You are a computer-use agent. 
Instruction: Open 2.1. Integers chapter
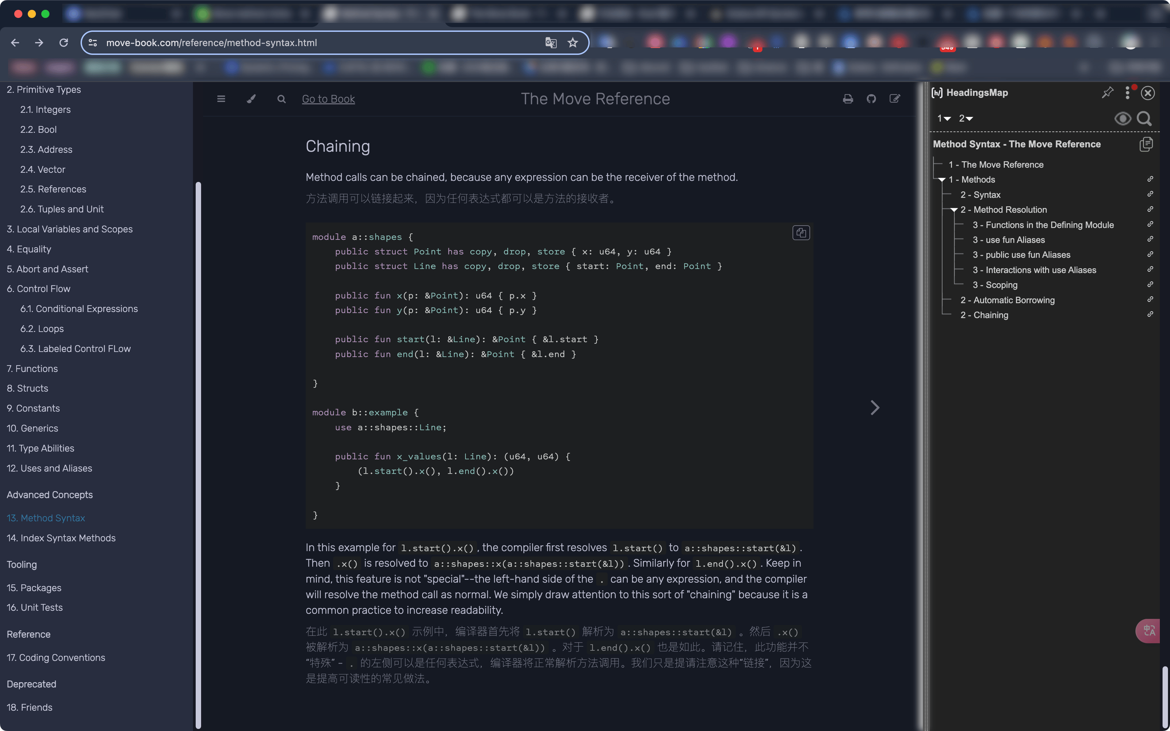click(x=45, y=110)
